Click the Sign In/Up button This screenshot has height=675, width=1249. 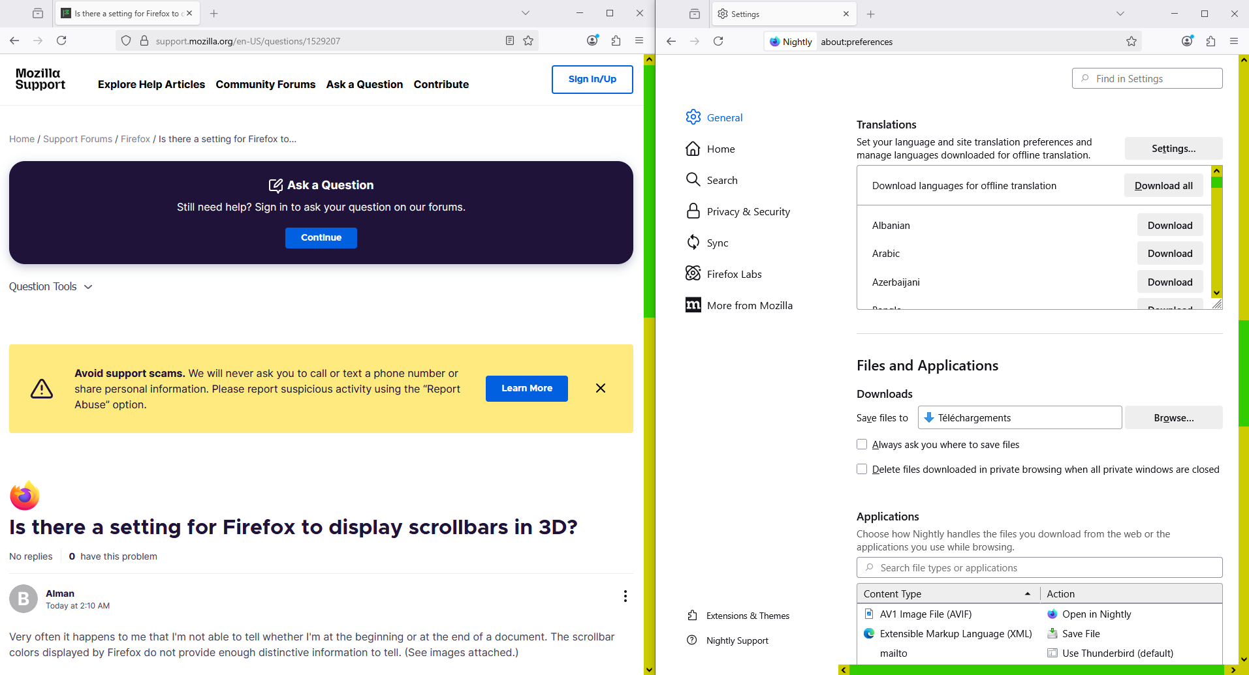[x=592, y=79]
